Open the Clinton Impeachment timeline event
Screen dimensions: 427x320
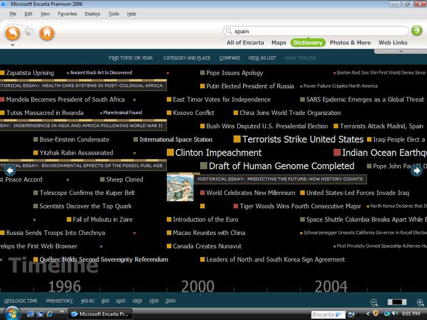(x=218, y=153)
